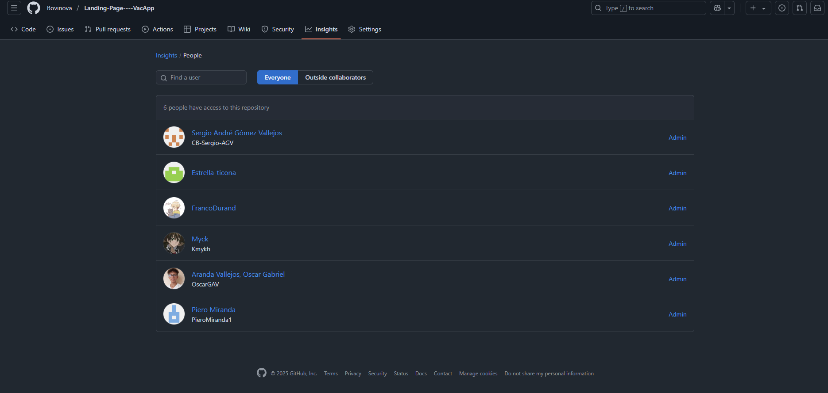Click Admin role for FrancoDurand

tap(677, 208)
